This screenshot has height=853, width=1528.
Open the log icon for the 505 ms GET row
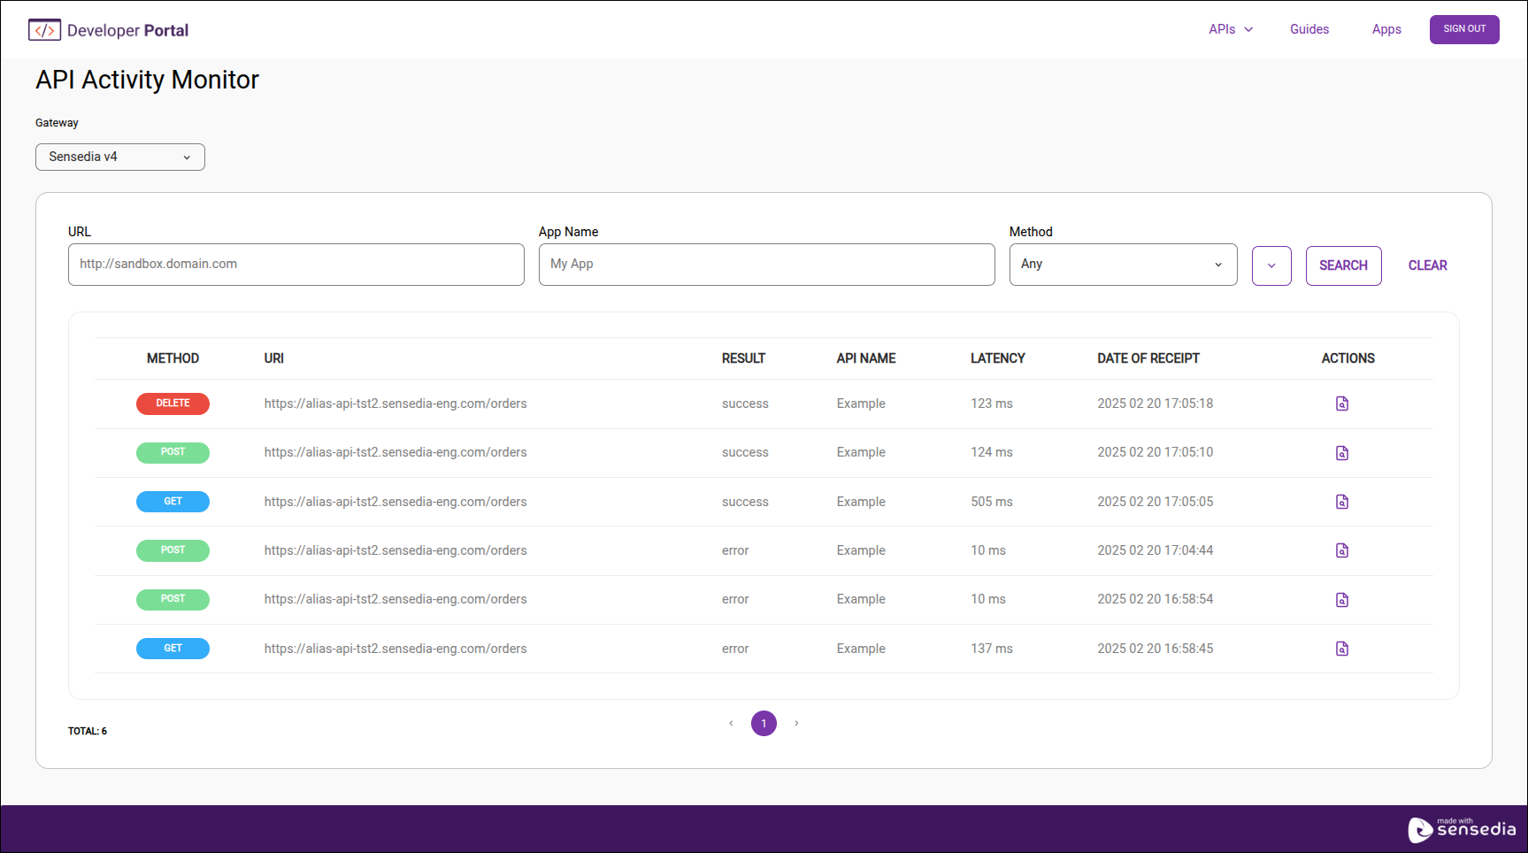(x=1342, y=502)
